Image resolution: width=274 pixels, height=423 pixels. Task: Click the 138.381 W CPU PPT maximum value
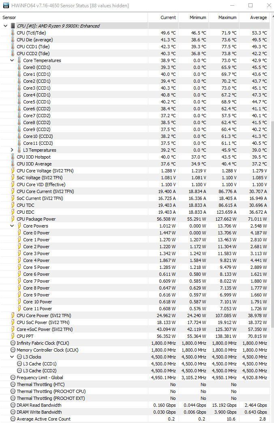[x=226, y=336]
